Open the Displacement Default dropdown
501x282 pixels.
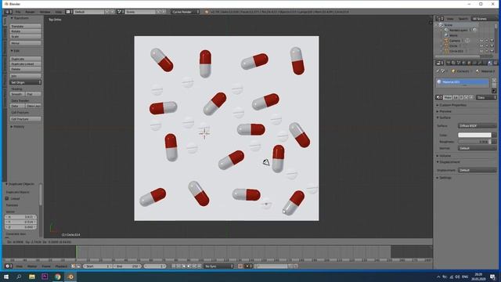pyautogui.click(x=478, y=170)
